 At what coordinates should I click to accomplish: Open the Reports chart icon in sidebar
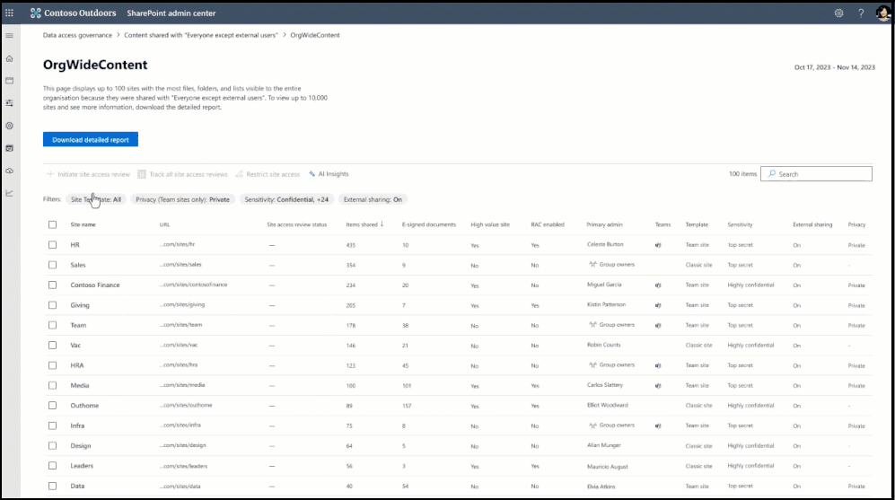click(10, 192)
